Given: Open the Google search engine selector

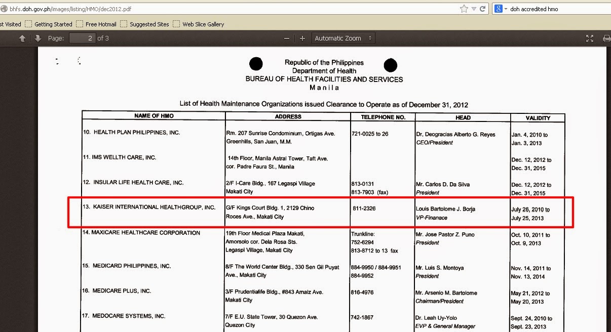Looking at the screenshot, I should (x=501, y=9).
